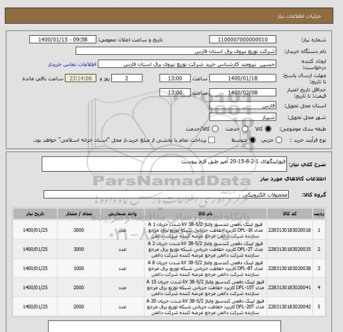Click the need number field 1100007000000010
This screenshot has height=332, width=343.
[x=242, y=39]
